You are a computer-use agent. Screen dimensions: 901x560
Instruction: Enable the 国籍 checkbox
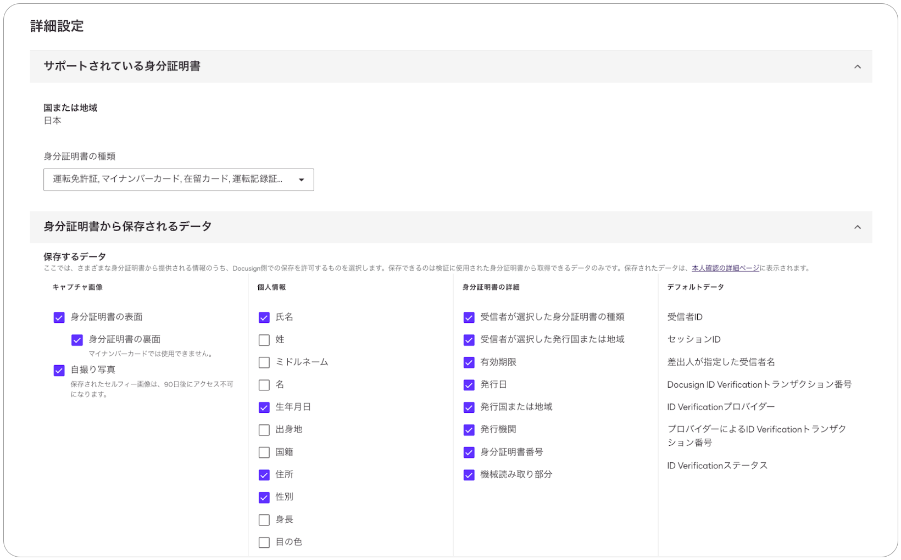click(264, 452)
